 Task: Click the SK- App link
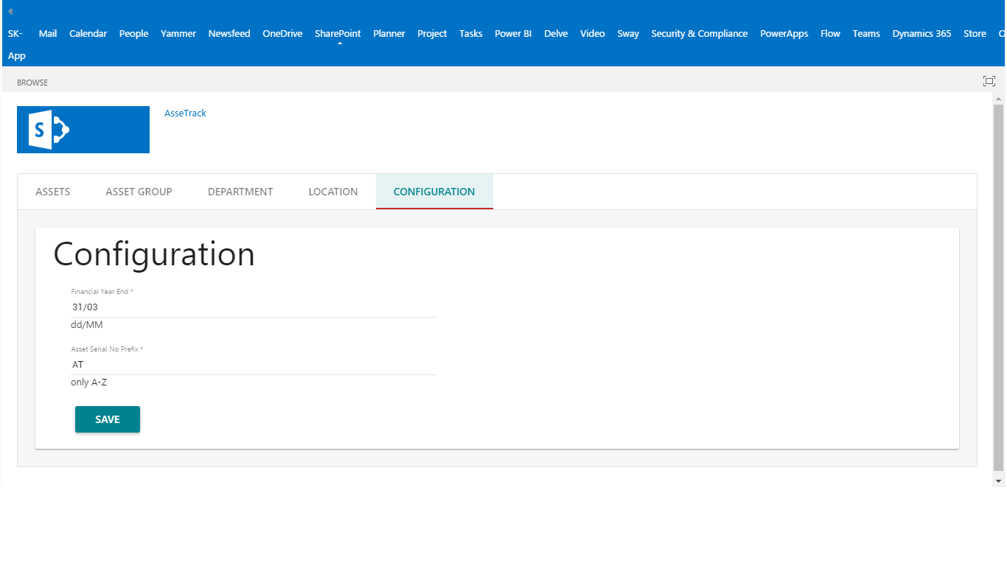pos(16,44)
